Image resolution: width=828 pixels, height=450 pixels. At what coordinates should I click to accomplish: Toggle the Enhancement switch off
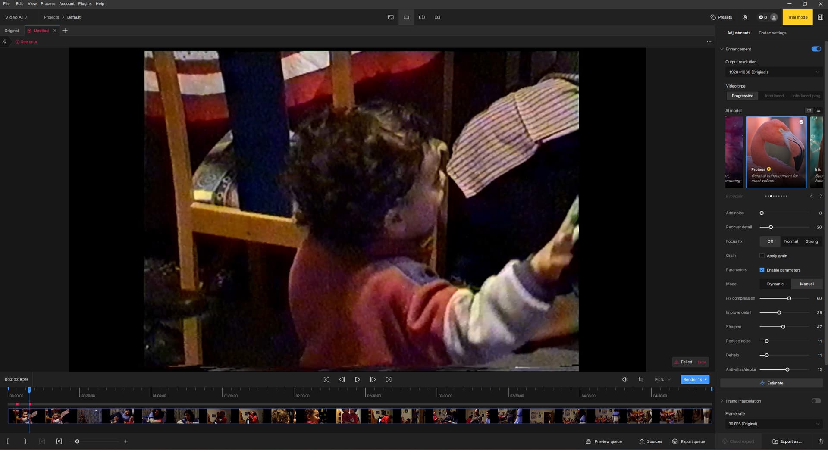click(816, 49)
